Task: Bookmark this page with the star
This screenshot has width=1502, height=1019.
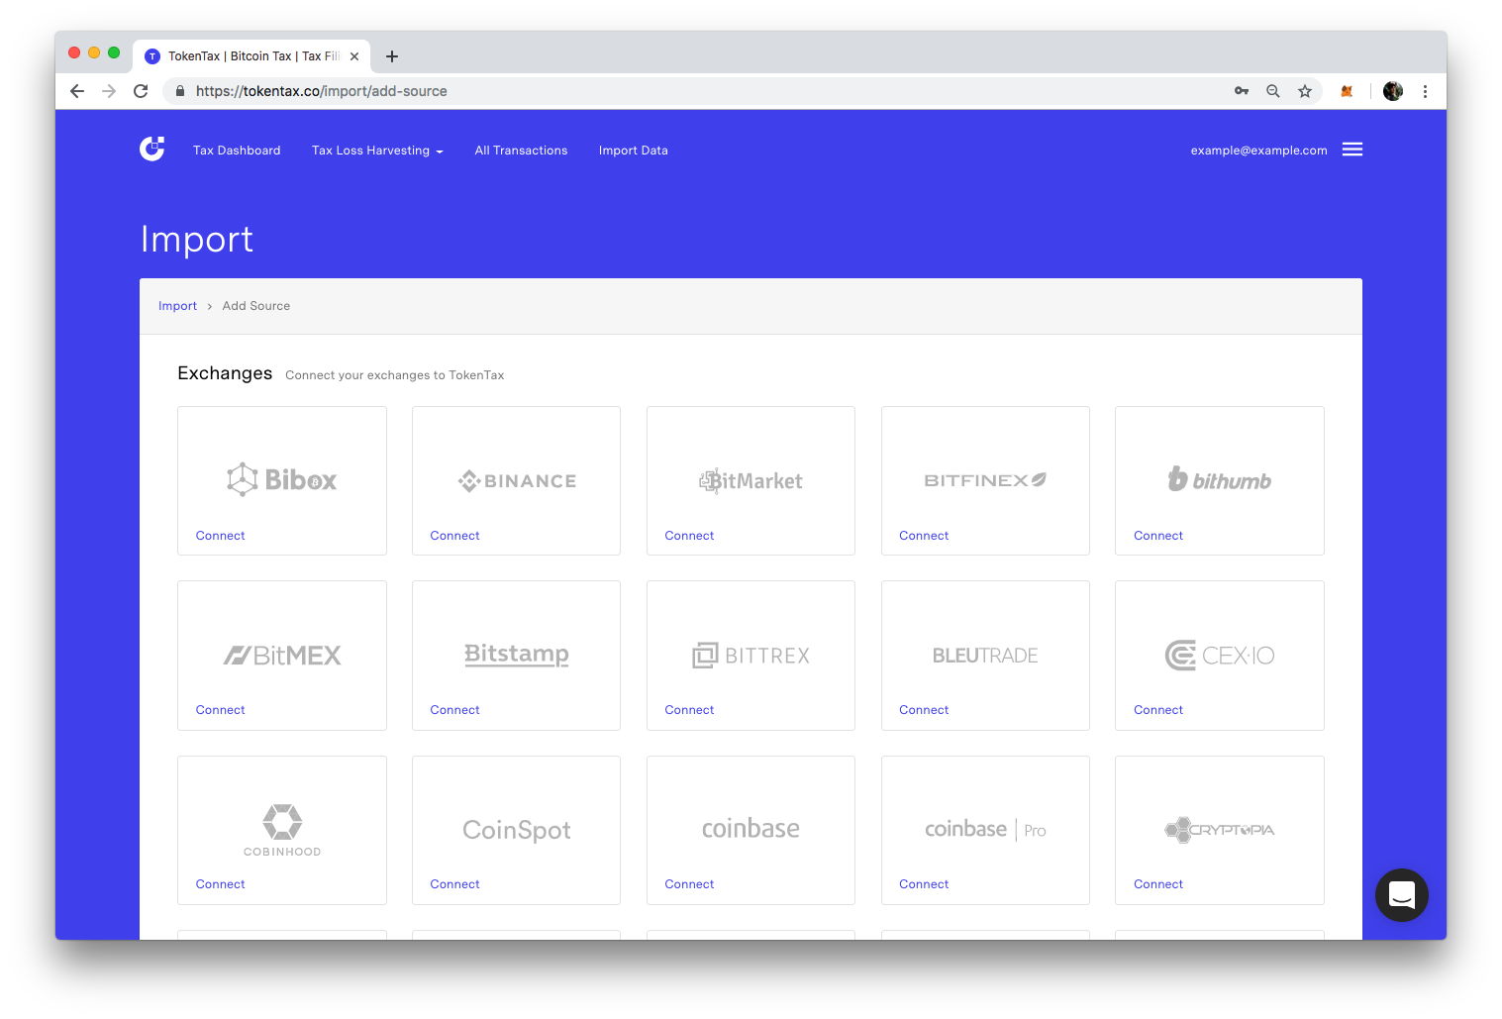Action: (x=1305, y=91)
